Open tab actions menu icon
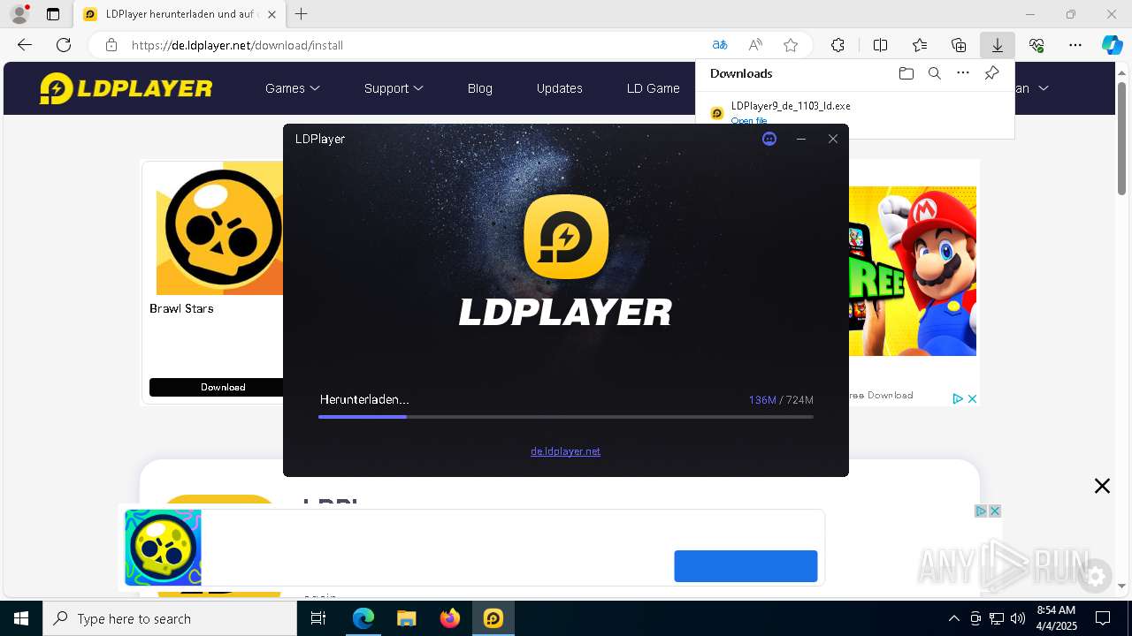 tap(53, 14)
